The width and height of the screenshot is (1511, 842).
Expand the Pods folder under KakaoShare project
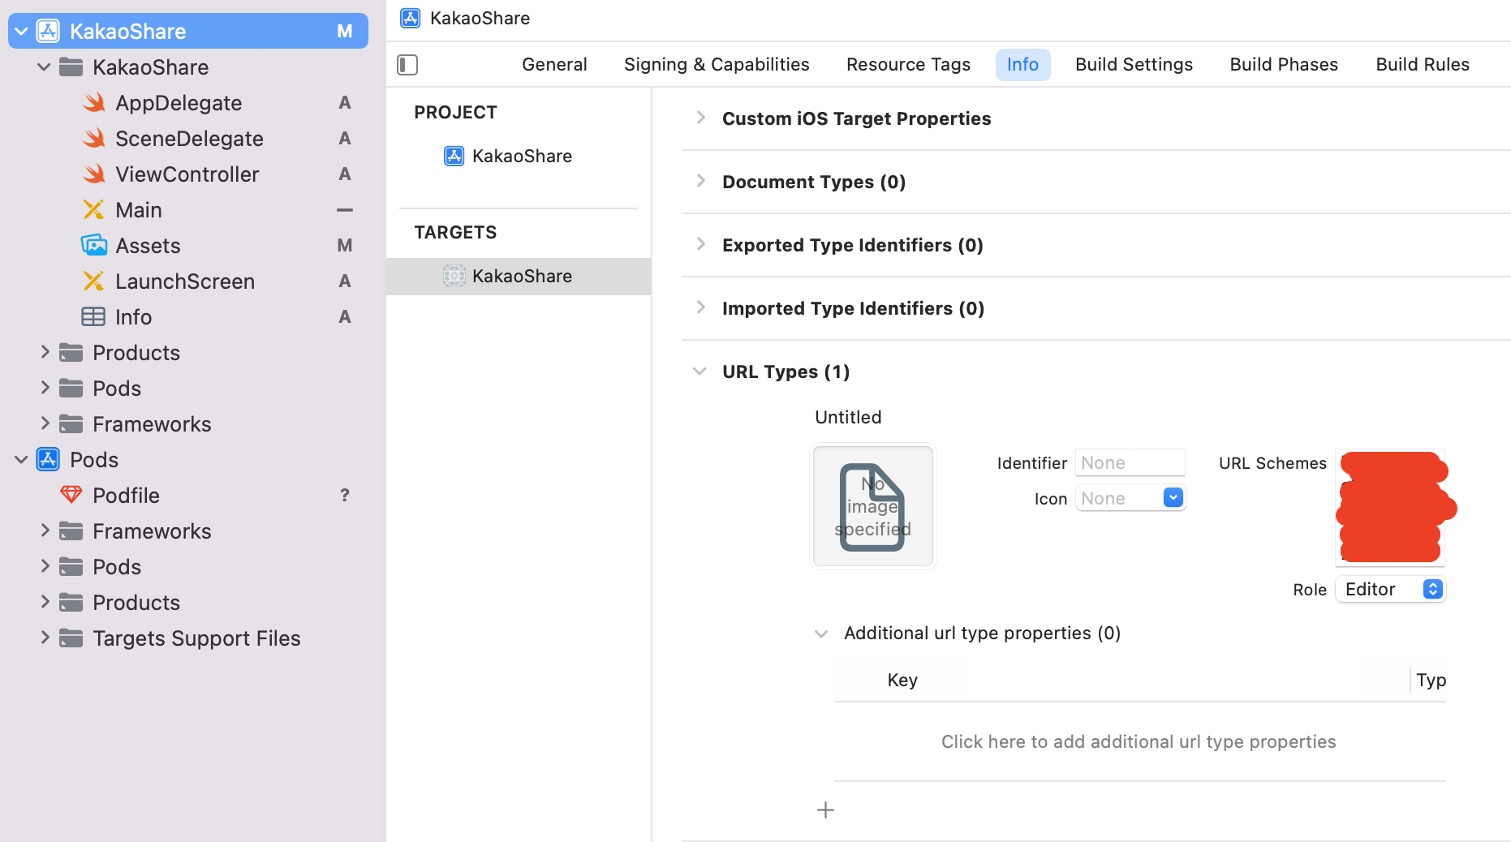pyautogui.click(x=45, y=387)
